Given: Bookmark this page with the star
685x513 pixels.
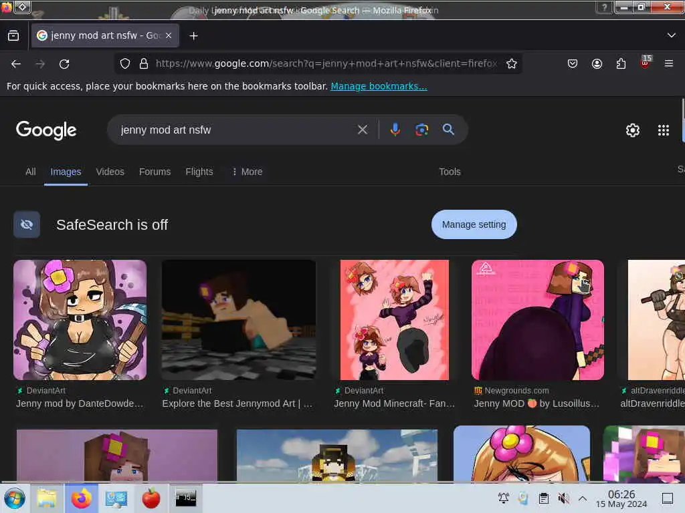Looking at the screenshot, I should [x=512, y=63].
